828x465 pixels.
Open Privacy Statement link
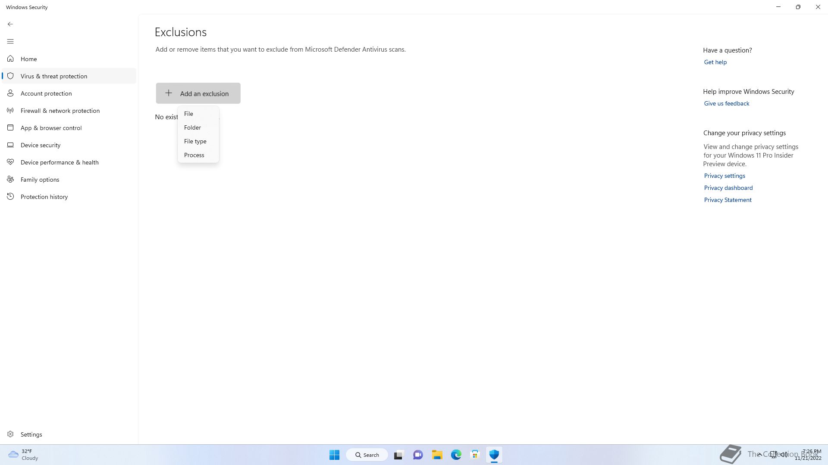(x=728, y=200)
